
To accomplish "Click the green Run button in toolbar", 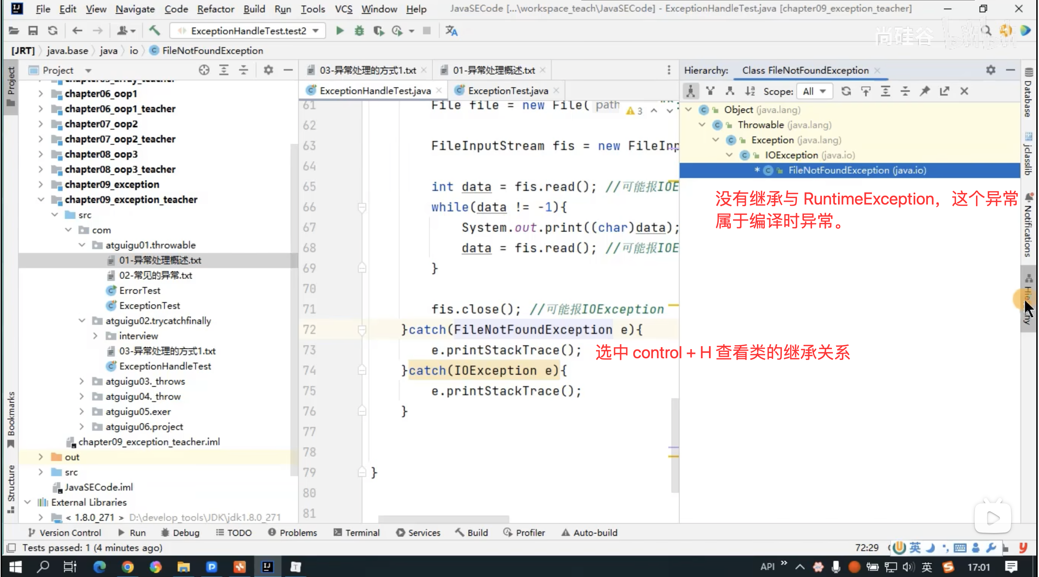I will click(x=340, y=30).
